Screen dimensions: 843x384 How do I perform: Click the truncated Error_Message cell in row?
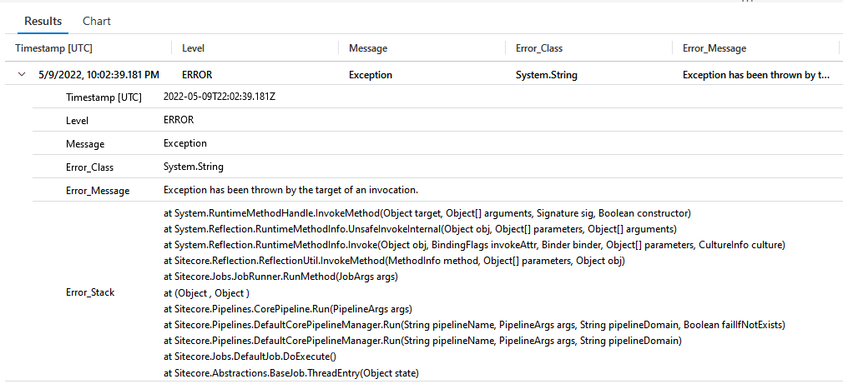[755, 75]
